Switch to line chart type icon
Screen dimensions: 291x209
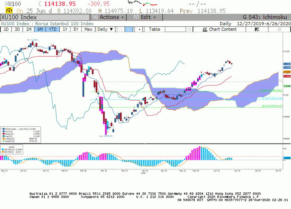tap(121, 30)
